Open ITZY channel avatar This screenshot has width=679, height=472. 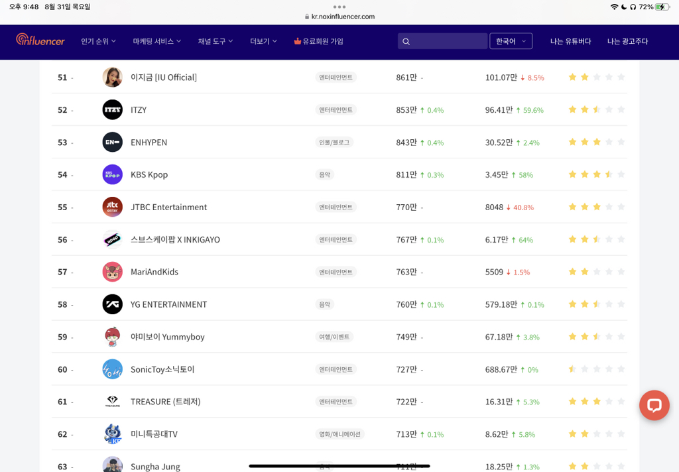(x=112, y=109)
